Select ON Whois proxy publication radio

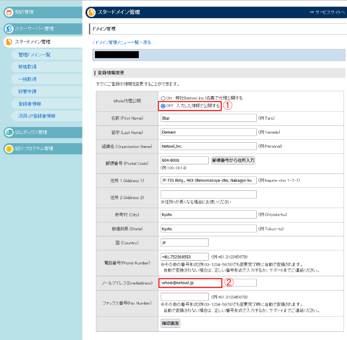pyautogui.click(x=163, y=98)
